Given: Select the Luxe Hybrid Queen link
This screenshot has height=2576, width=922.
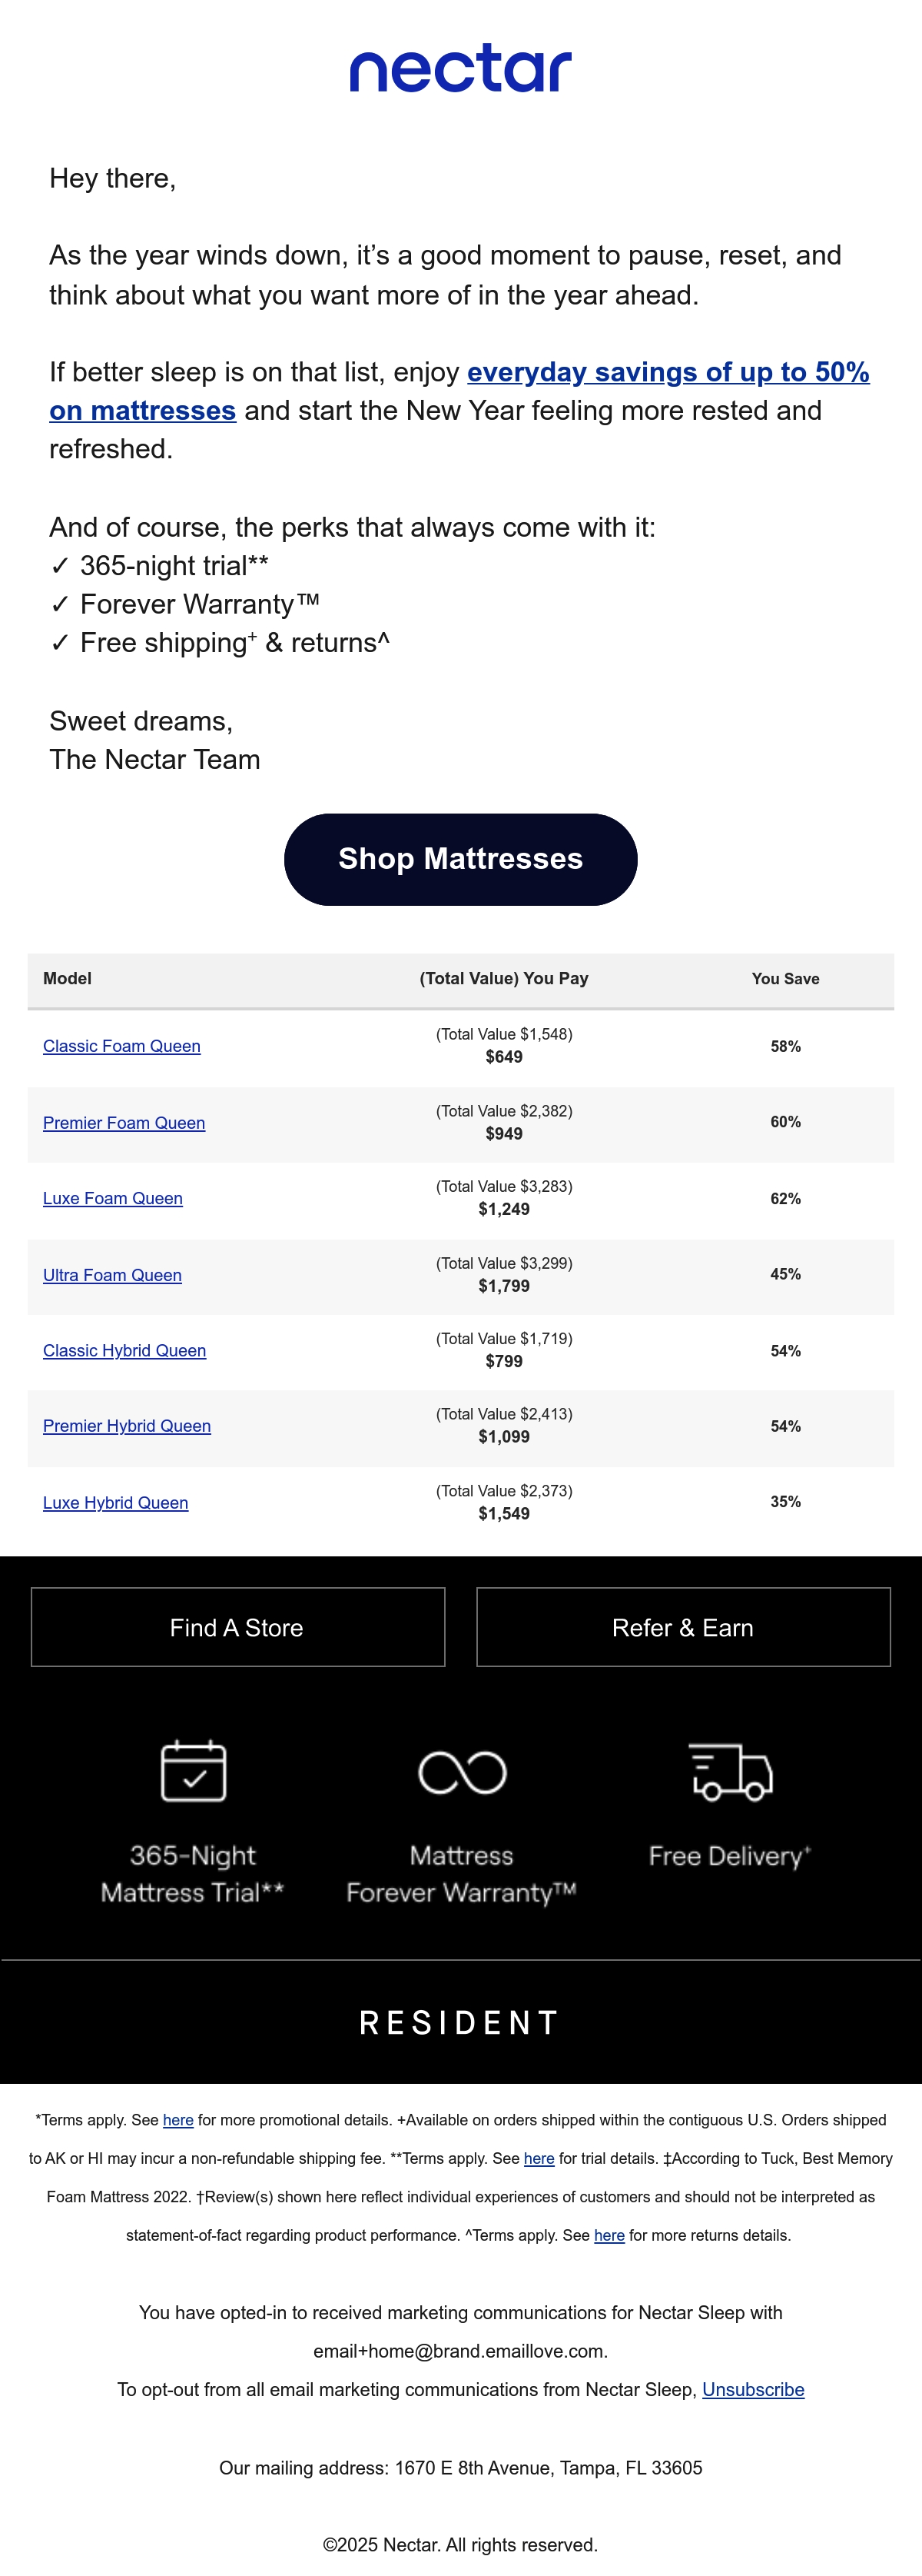Looking at the screenshot, I should 116,1502.
